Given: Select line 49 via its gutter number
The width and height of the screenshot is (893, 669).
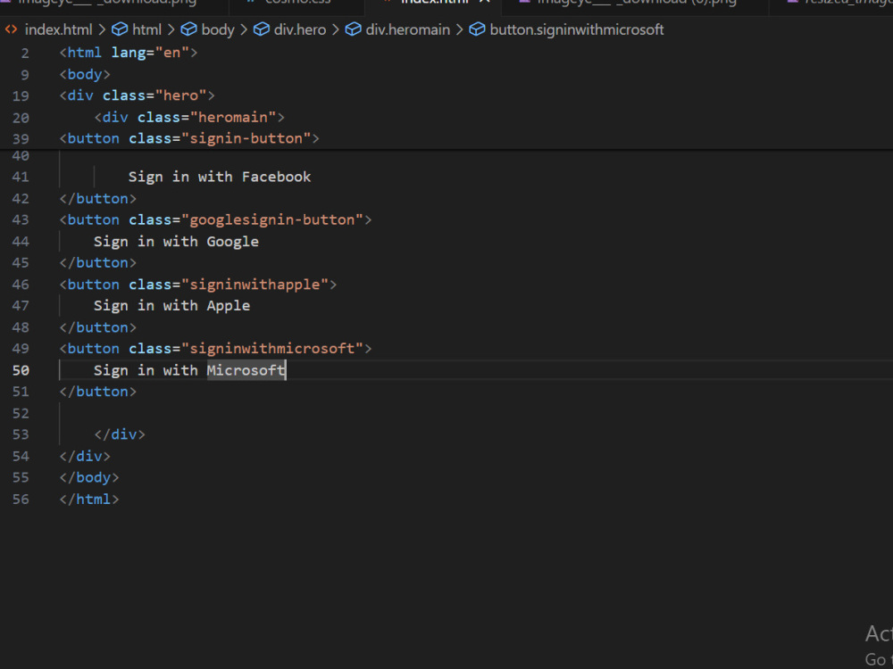Looking at the screenshot, I should [x=21, y=349].
